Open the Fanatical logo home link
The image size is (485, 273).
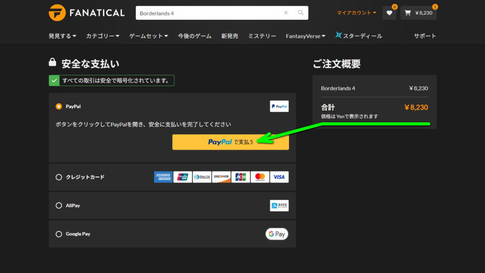(86, 13)
